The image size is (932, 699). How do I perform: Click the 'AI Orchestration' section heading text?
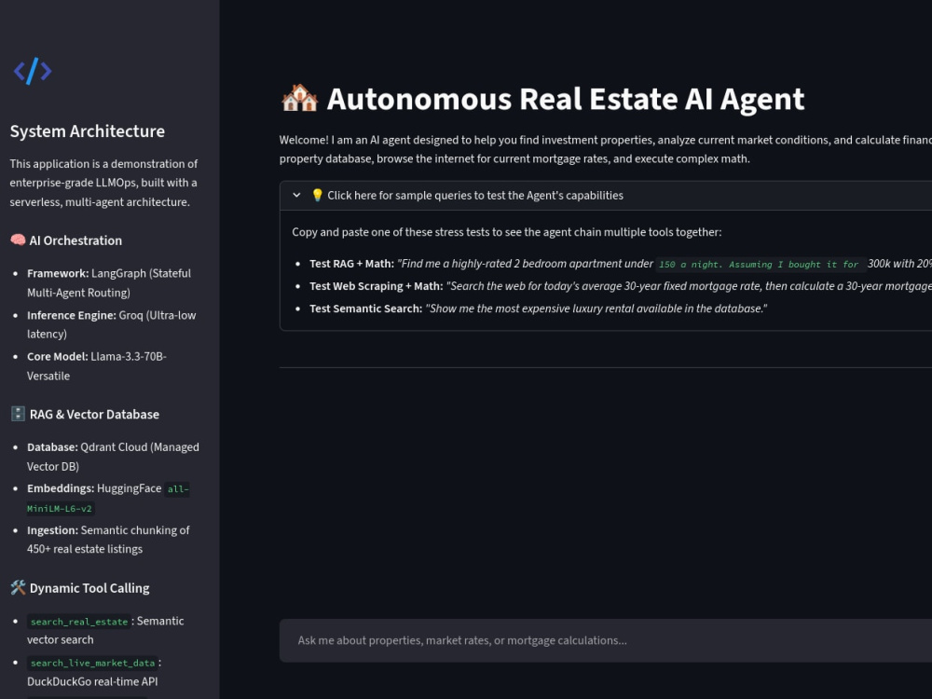click(75, 240)
